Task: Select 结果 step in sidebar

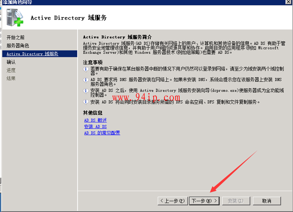Action: point(11,78)
